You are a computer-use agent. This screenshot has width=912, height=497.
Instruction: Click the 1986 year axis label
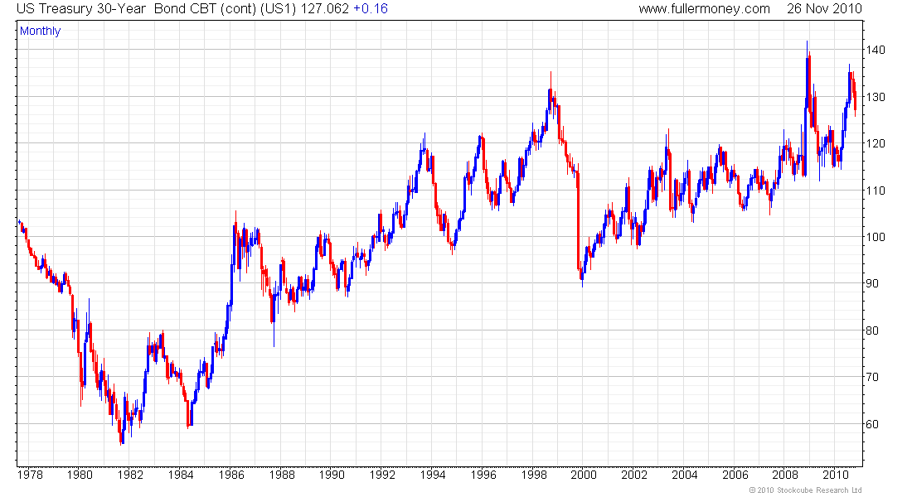point(231,475)
